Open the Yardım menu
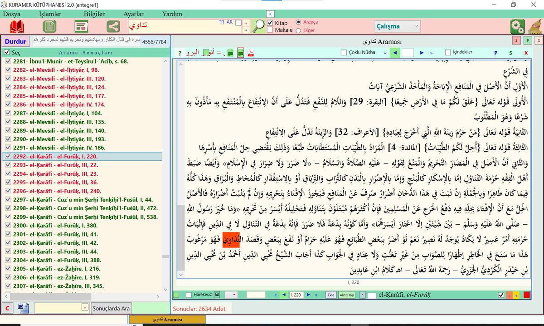This screenshot has width=544, height=326. [x=173, y=14]
